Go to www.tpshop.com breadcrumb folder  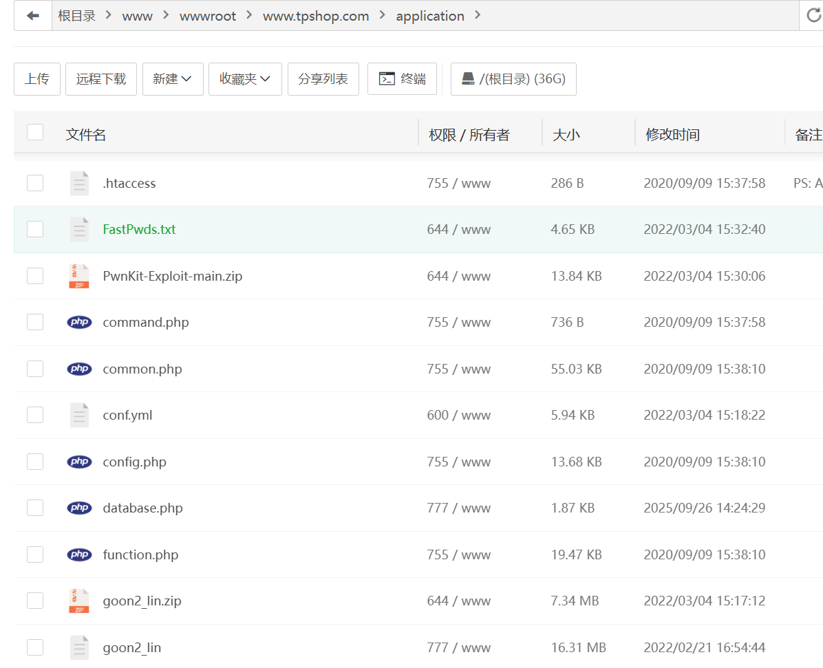(315, 16)
